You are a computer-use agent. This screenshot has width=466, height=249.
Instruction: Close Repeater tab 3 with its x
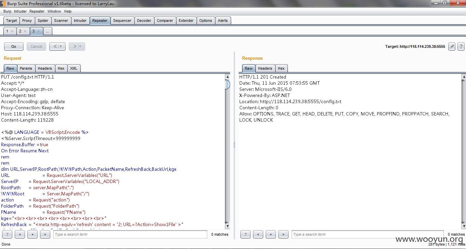pyautogui.click(x=38, y=31)
